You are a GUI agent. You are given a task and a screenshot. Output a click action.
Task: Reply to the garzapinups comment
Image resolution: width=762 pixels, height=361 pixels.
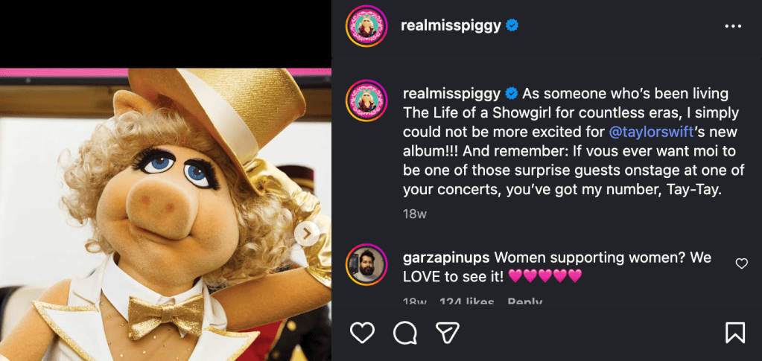coord(524,302)
